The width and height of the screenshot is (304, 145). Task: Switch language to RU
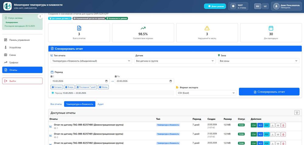pyautogui.click(x=257, y=6)
